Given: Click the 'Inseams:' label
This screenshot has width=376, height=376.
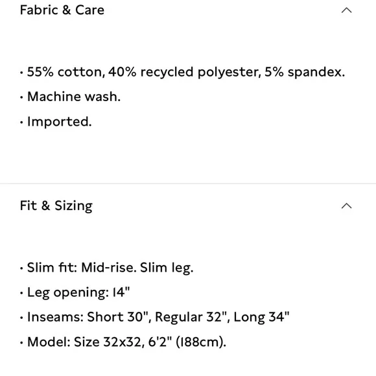Looking at the screenshot, I should [55, 317].
